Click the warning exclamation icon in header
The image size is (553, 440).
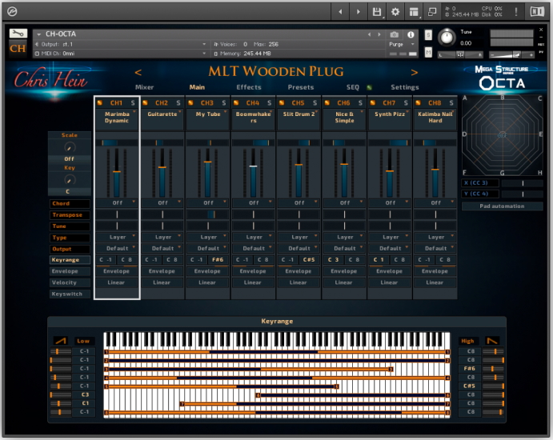pyautogui.click(x=515, y=12)
